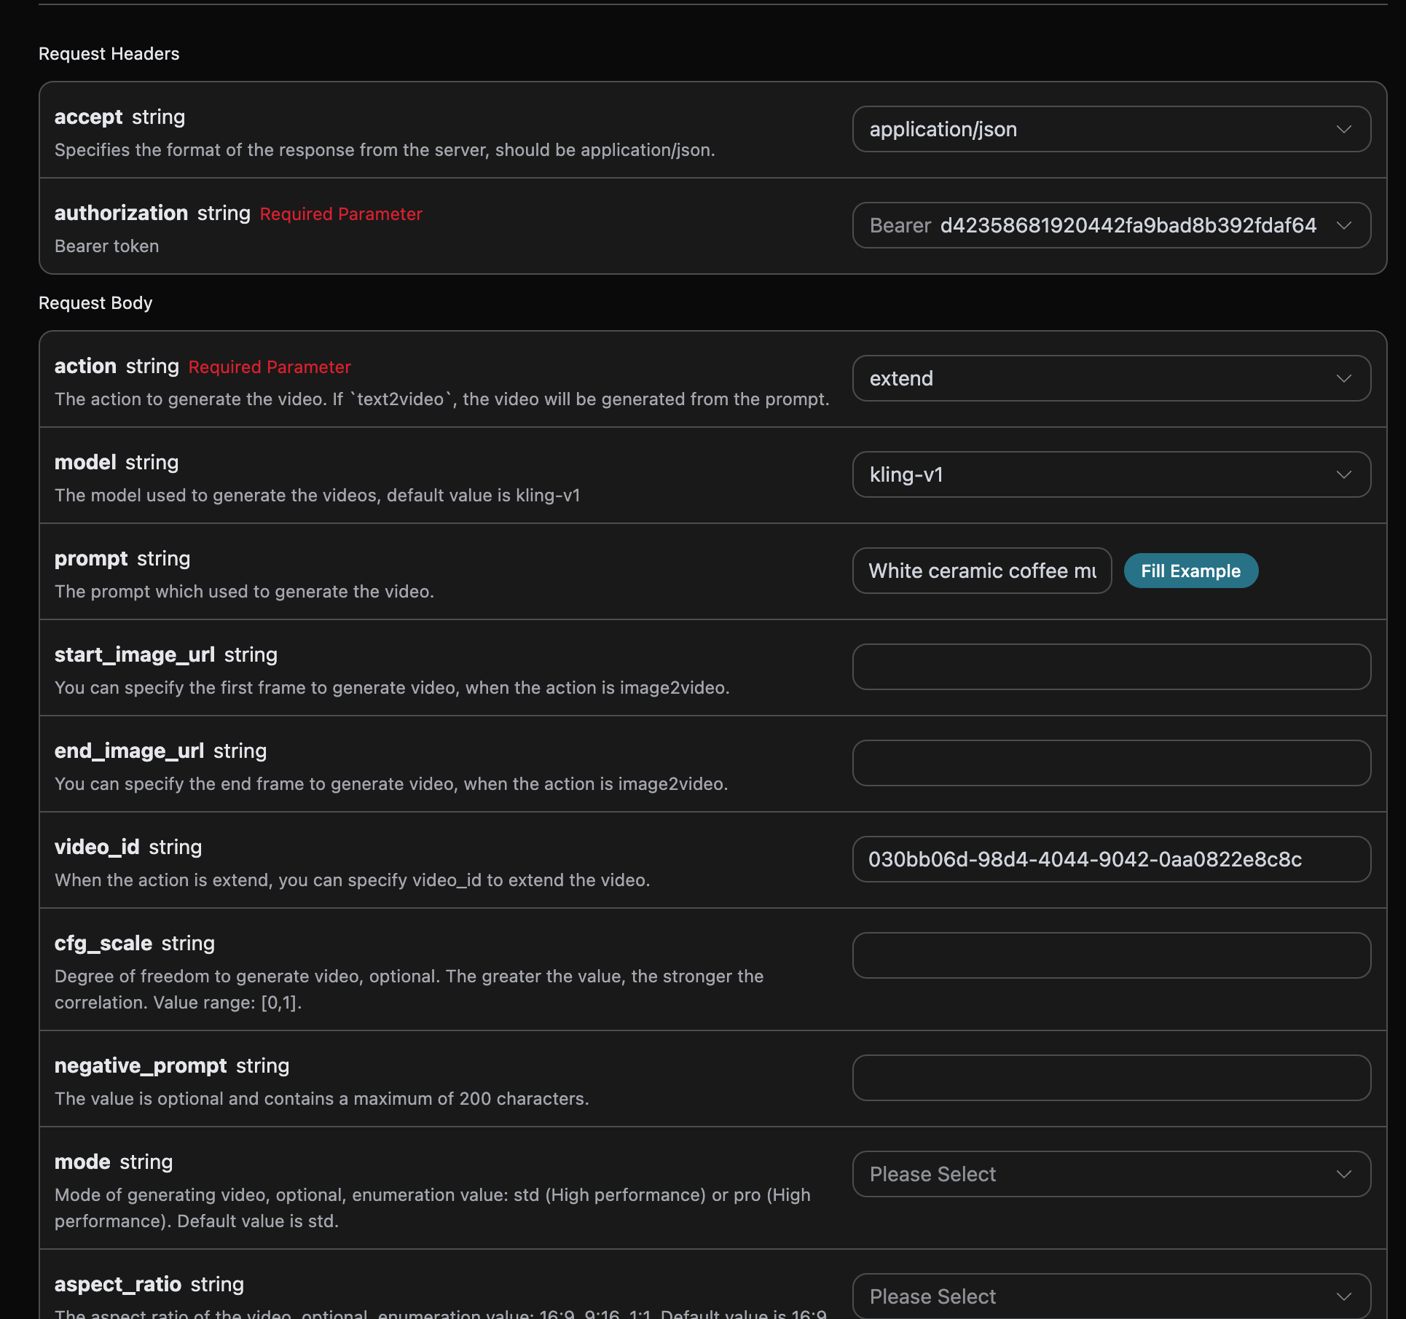Open the mode Please Select dropdown
This screenshot has height=1319, width=1406.
[1110, 1174]
